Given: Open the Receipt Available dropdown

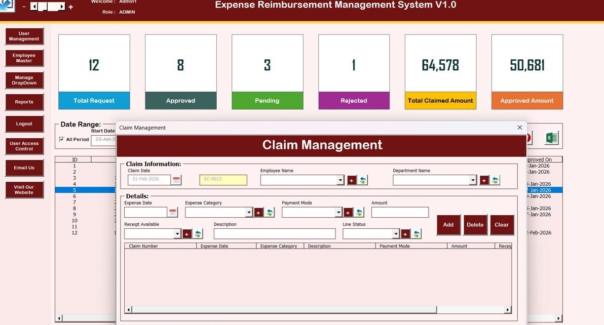Looking at the screenshot, I should (x=177, y=234).
